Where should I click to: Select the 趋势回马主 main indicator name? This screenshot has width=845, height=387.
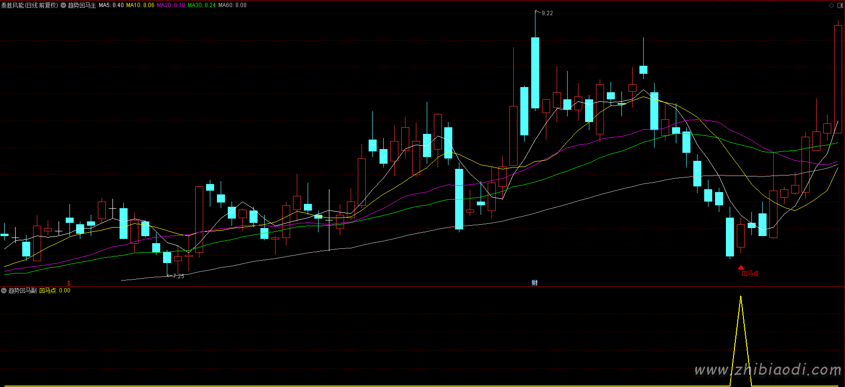82,6
